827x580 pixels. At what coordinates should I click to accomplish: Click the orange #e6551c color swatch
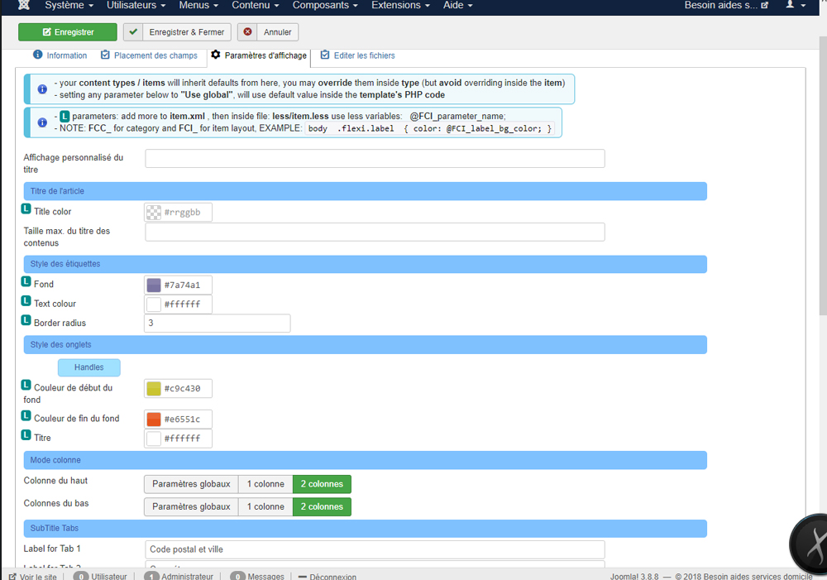click(154, 419)
